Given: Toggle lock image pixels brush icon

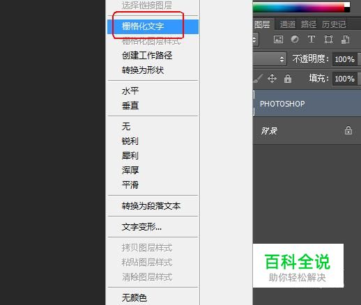Looking at the screenshot, I should tap(258, 79).
